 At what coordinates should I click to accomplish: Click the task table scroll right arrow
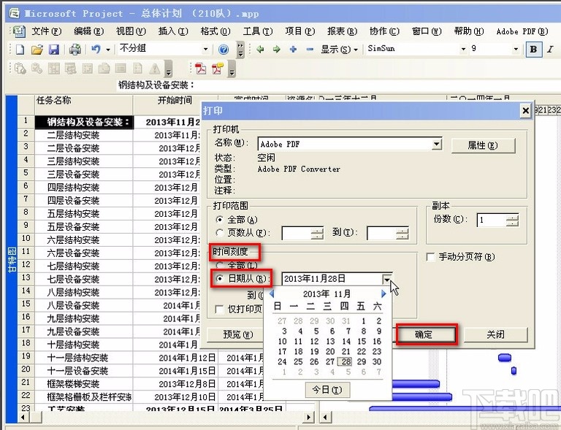click(x=308, y=417)
